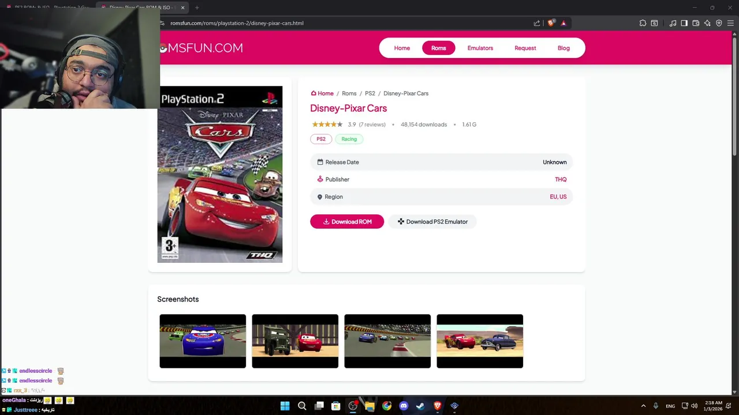
Task: Open the taskbar search magnifier
Action: (302, 406)
